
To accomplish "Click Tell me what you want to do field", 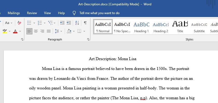I will pyautogui.click(x=100, y=13).
